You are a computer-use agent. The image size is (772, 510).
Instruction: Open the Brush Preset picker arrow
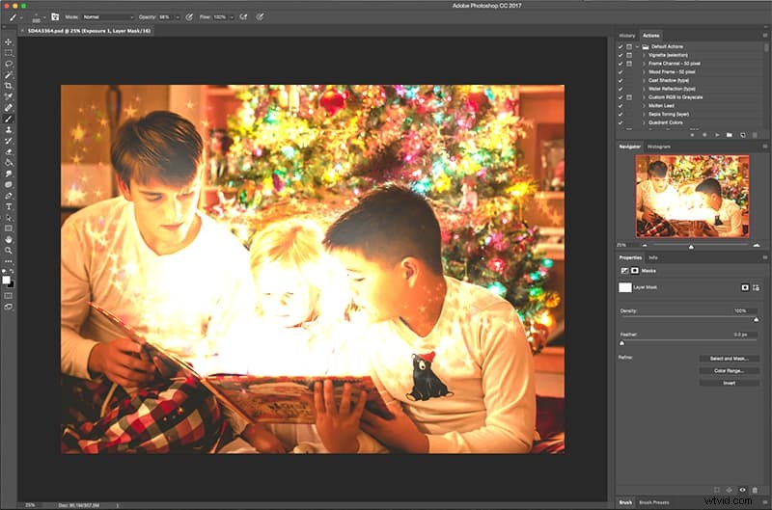point(44,16)
